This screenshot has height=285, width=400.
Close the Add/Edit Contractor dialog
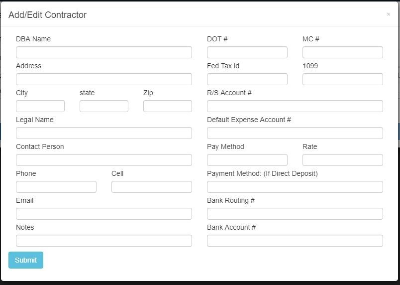388,14
